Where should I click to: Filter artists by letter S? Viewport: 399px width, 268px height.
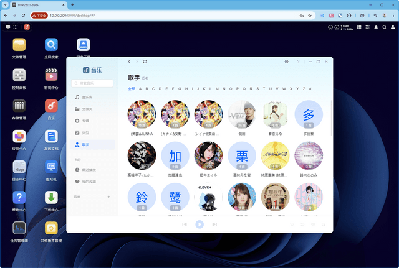(x=257, y=89)
